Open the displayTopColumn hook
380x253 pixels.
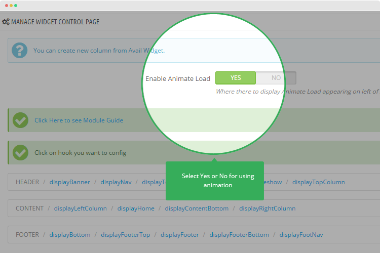coord(318,182)
